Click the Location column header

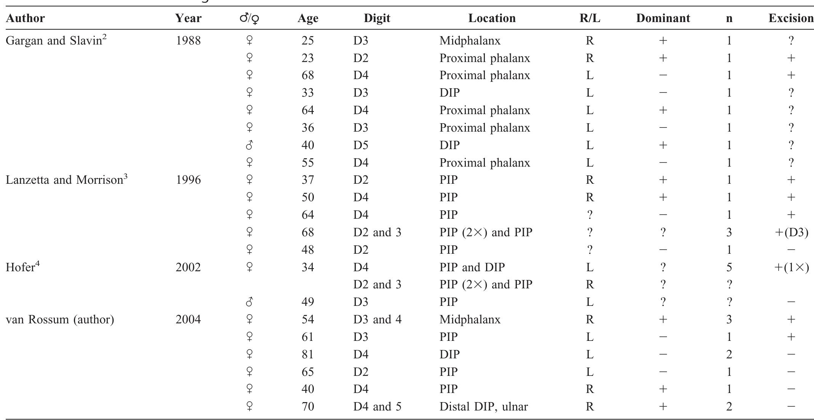tap(492, 18)
